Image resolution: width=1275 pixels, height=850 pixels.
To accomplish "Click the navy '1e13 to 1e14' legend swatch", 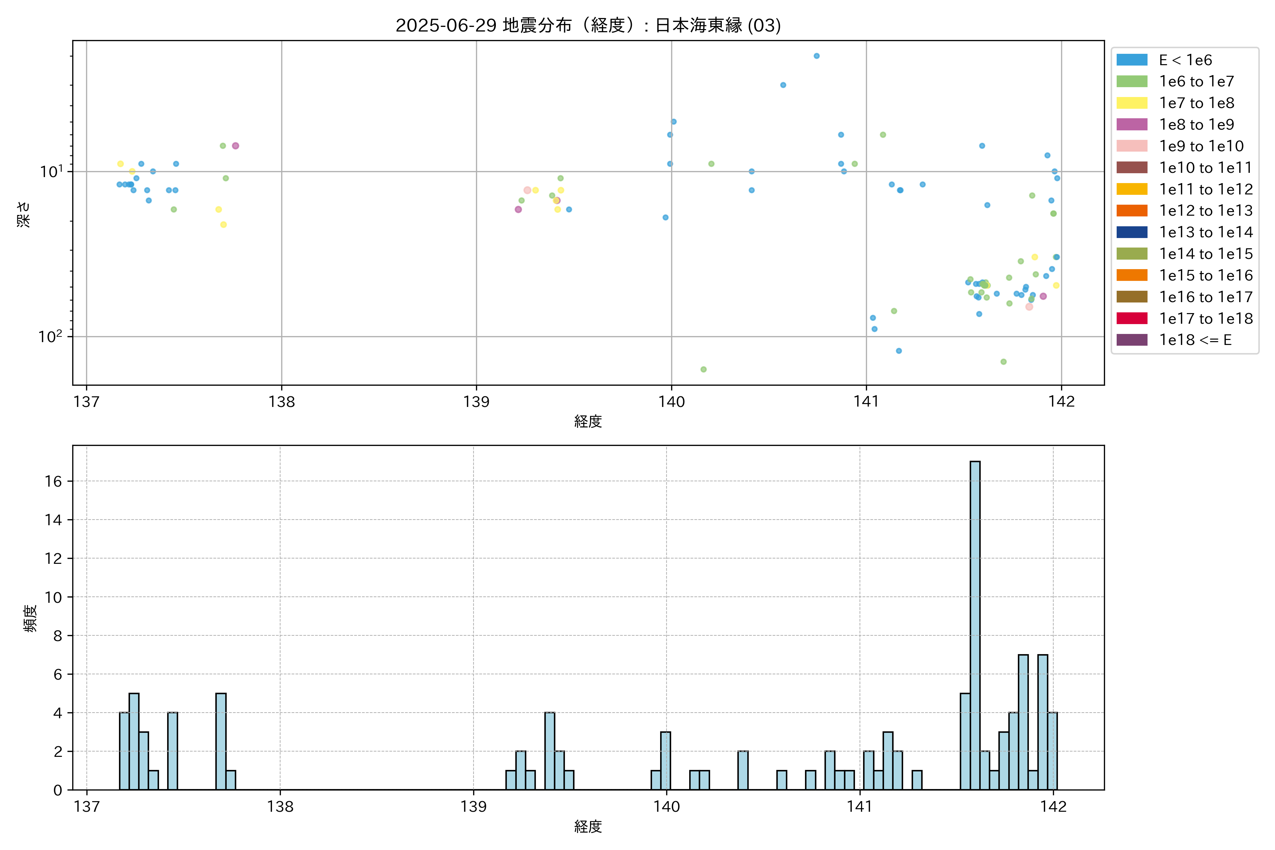I will [x=1132, y=232].
